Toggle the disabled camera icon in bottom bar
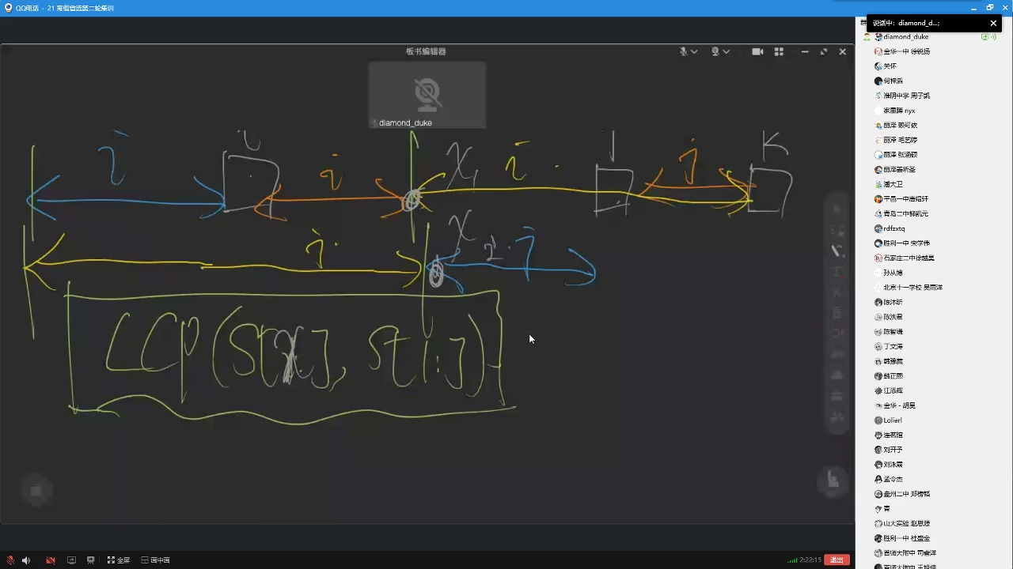Image resolution: width=1013 pixels, height=569 pixels. click(51, 560)
